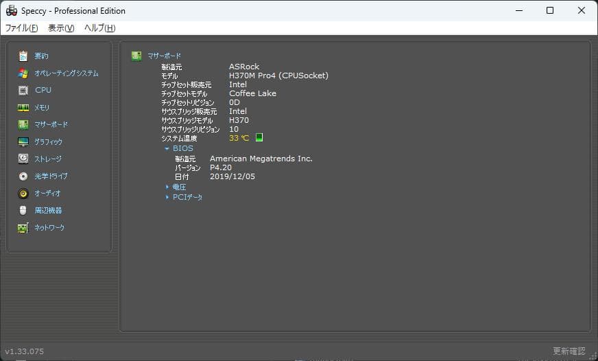Open the ヘルプ(H) menu
Viewport: 598px width, 361px height.
(99, 28)
